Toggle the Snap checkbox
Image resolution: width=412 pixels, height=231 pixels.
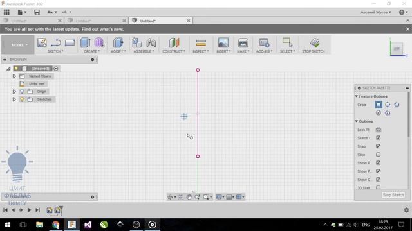click(378, 146)
